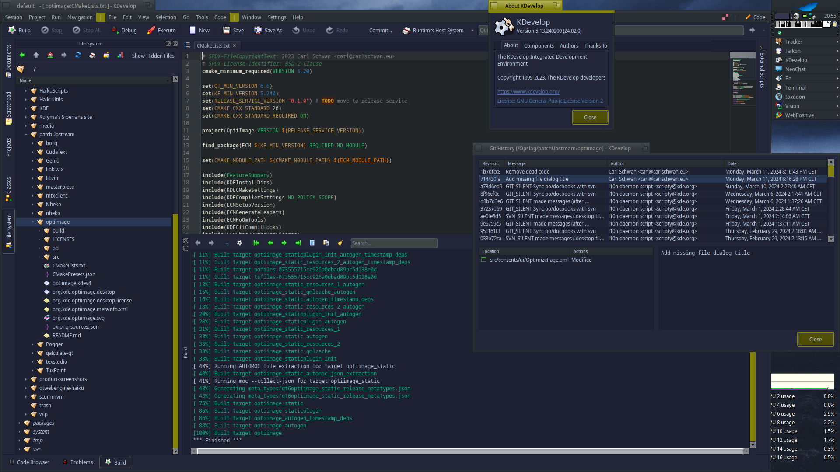Go back in File System browser

22,55
